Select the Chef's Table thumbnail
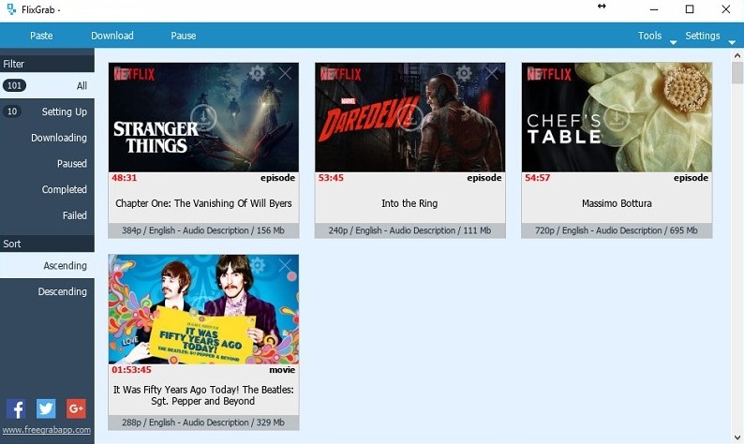This screenshot has height=444, width=744. coord(617,117)
